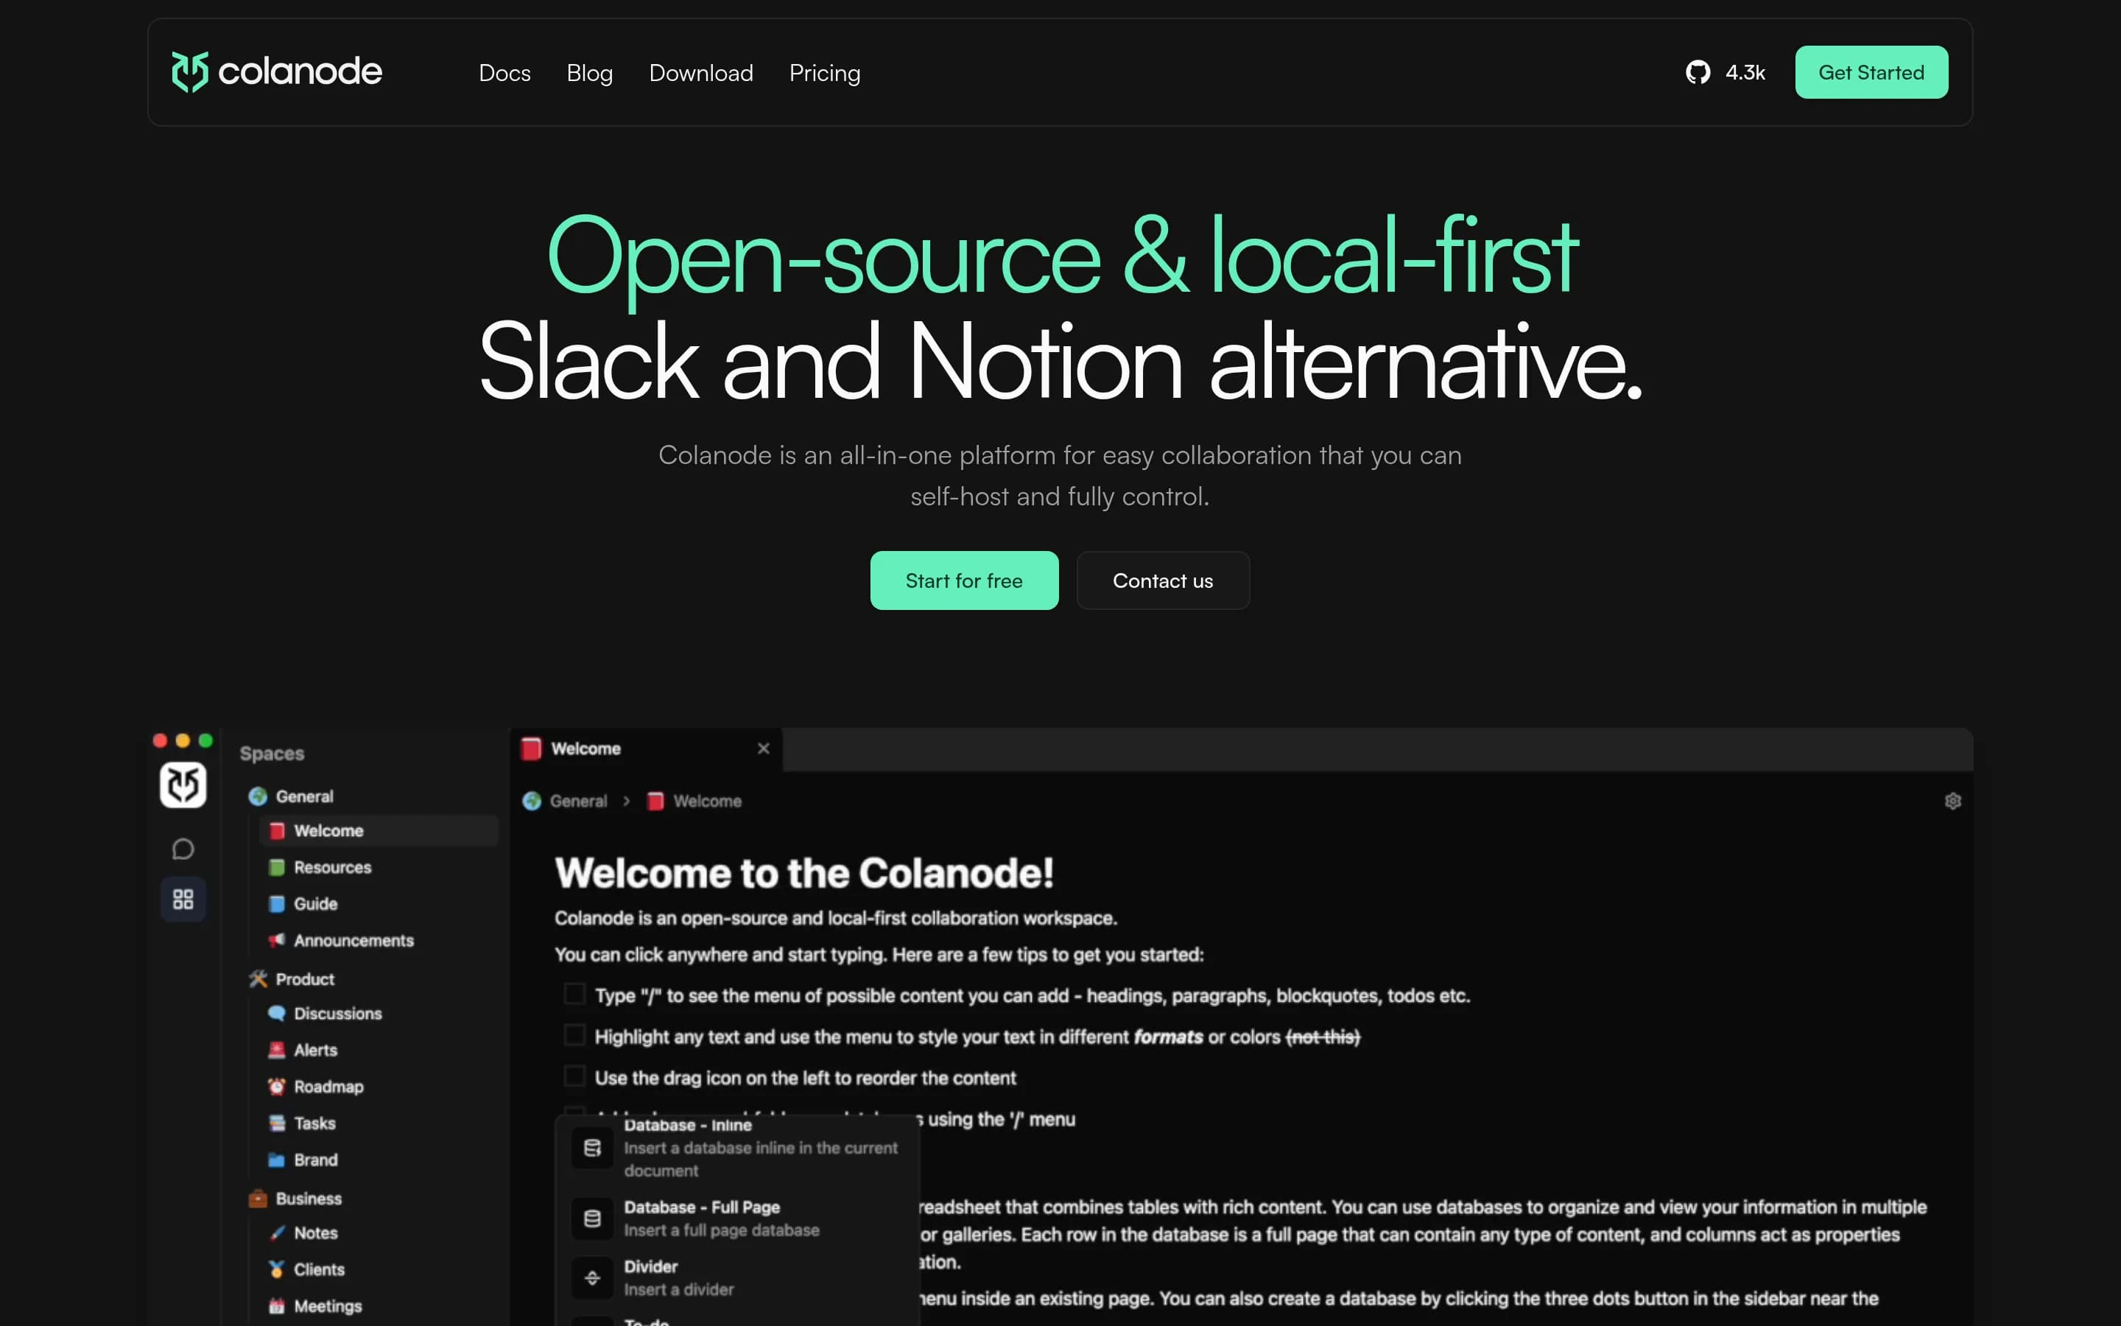This screenshot has width=2121, height=1326.
Task: Click the 'Spaces' sidebar header
Action: (x=272, y=754)
